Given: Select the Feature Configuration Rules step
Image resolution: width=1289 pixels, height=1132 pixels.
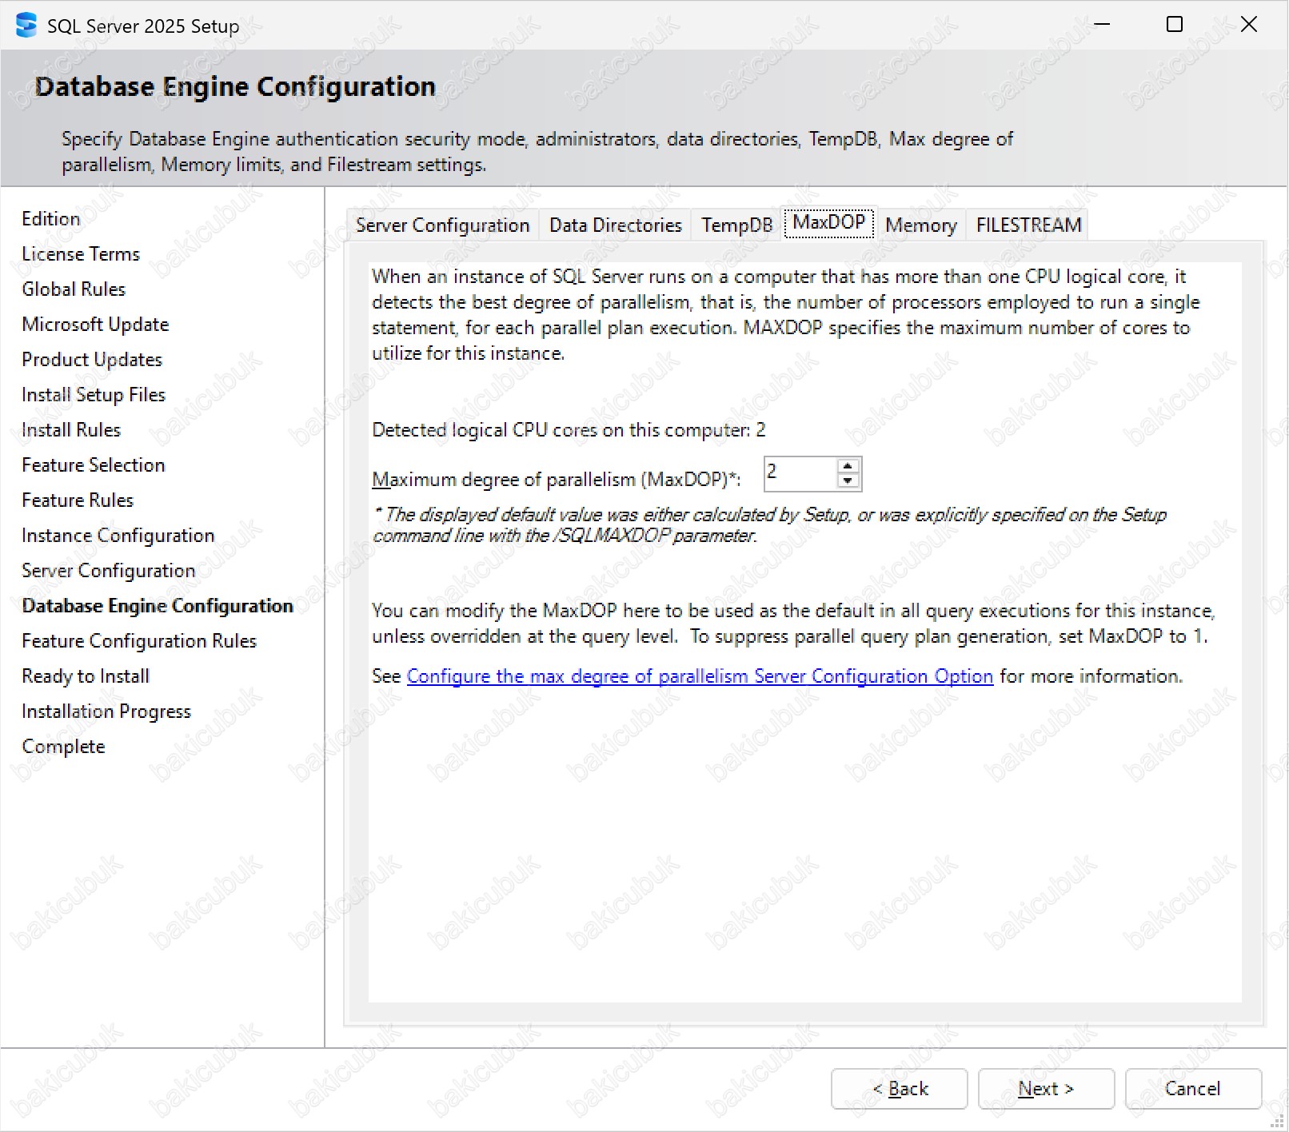Looking at the screenshot, I should coord(139,641).
